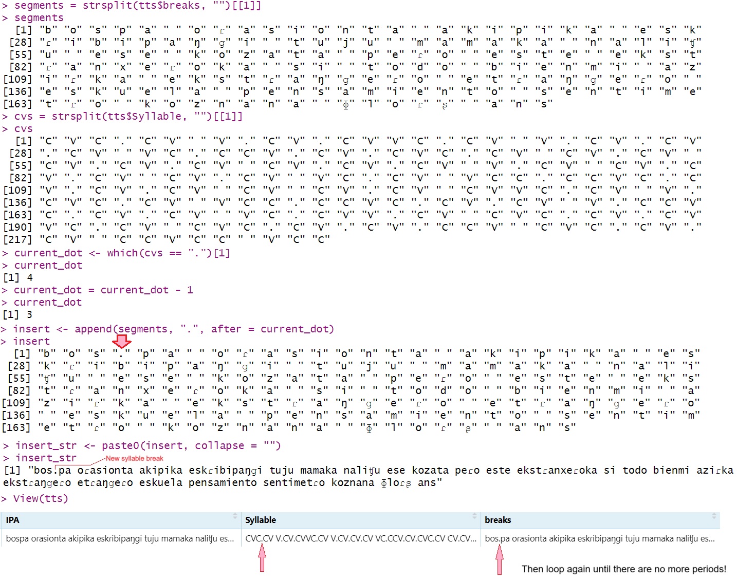This screenshot has width=737, height=580.
Task: Click the 'current_dot <- which(cvs' command line
Action: tap(122, 253)
